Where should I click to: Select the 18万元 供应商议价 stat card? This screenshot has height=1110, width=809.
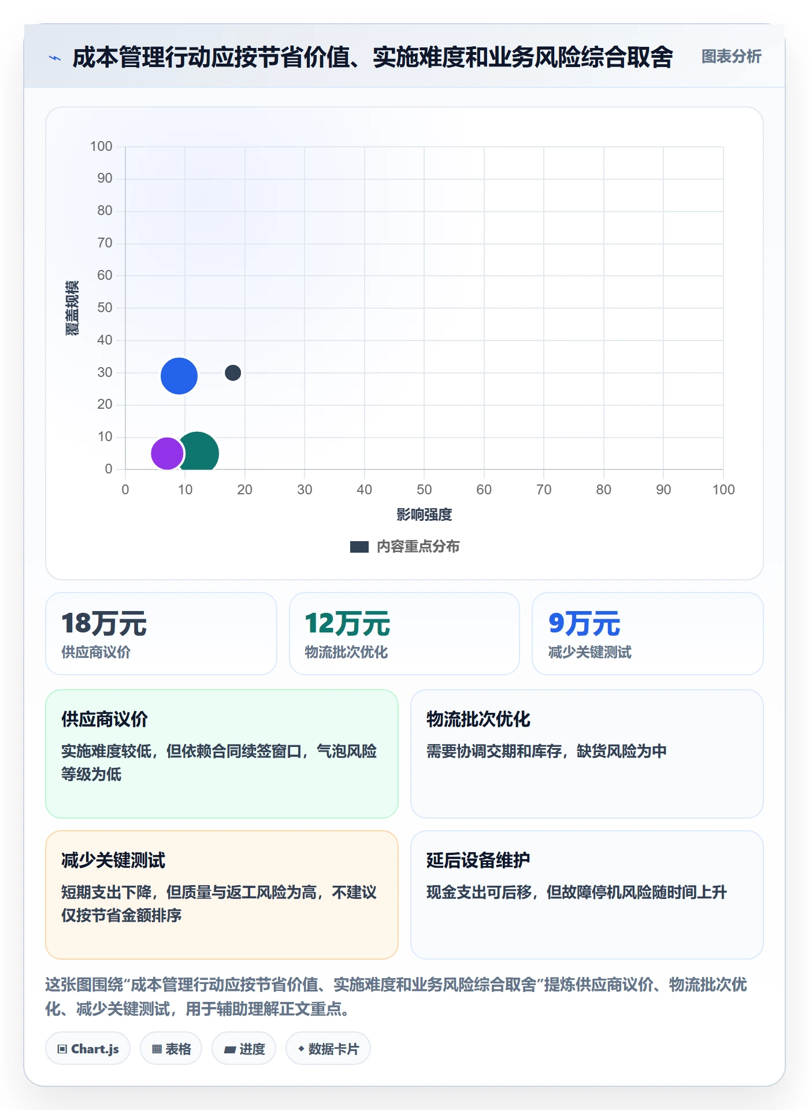click(161, 634)
